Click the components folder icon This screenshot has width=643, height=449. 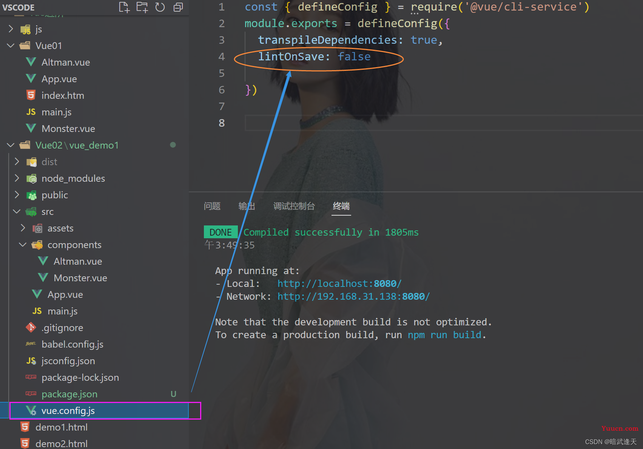[x=37, y=245]
